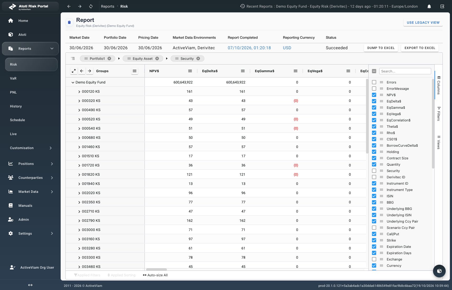Click the USE LEGACY VIEW button

coord(423,22)
